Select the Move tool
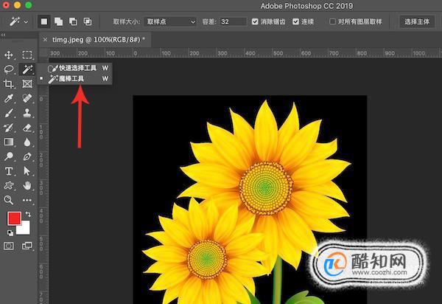Image resolution: width=442 pixels, height=304 pixels. 9,55
